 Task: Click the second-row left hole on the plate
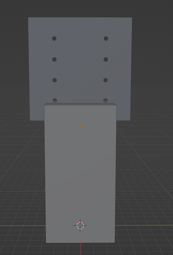pyautogui.click(x=54, y=60)
